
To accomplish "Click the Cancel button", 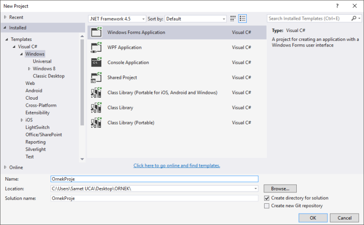I will pos(345,218).
